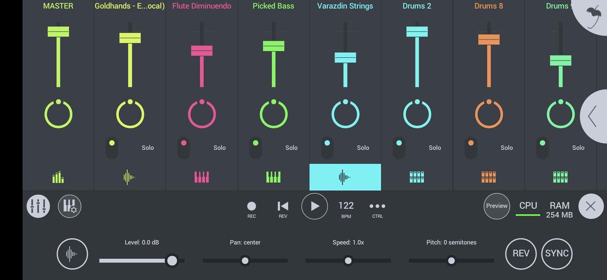The height and width of the screenshot is (280, 607).
Task: Click the Pan slider center knob
Action: point(245,261)
